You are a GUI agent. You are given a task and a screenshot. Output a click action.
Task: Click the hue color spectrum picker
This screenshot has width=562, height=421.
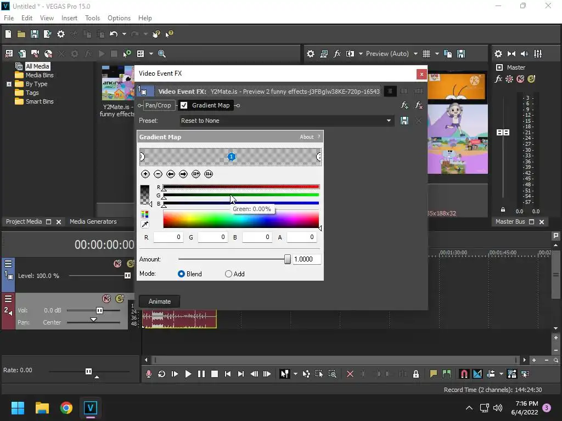click(x=241, y=219)
